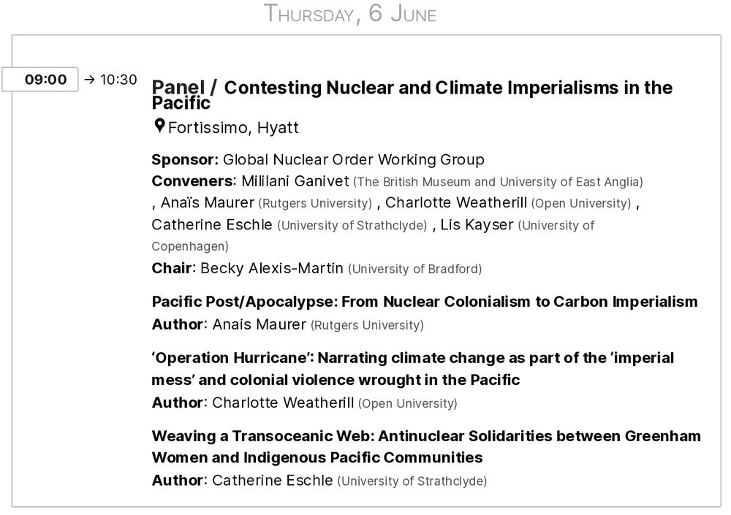731x515 pixels.
Task: Select the 09:00 start time box
Action: coord(40,79)
